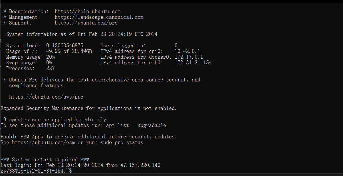Screen dimensions: 343x176
Task: Open the landscape.canonical.com management URL
Action: 99,17
